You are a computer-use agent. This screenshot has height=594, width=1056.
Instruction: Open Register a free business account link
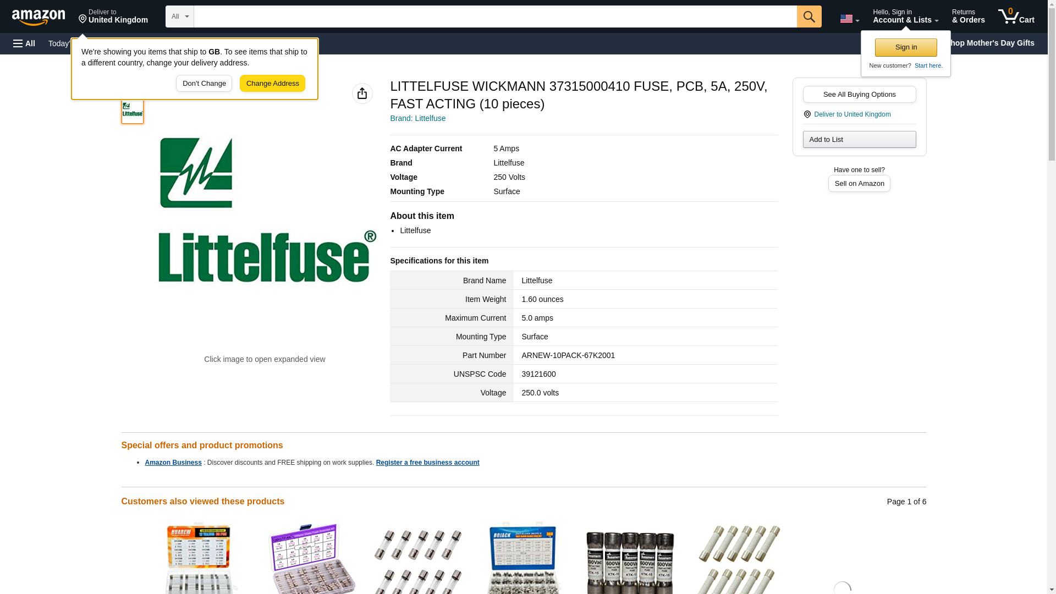click(427, 463)
